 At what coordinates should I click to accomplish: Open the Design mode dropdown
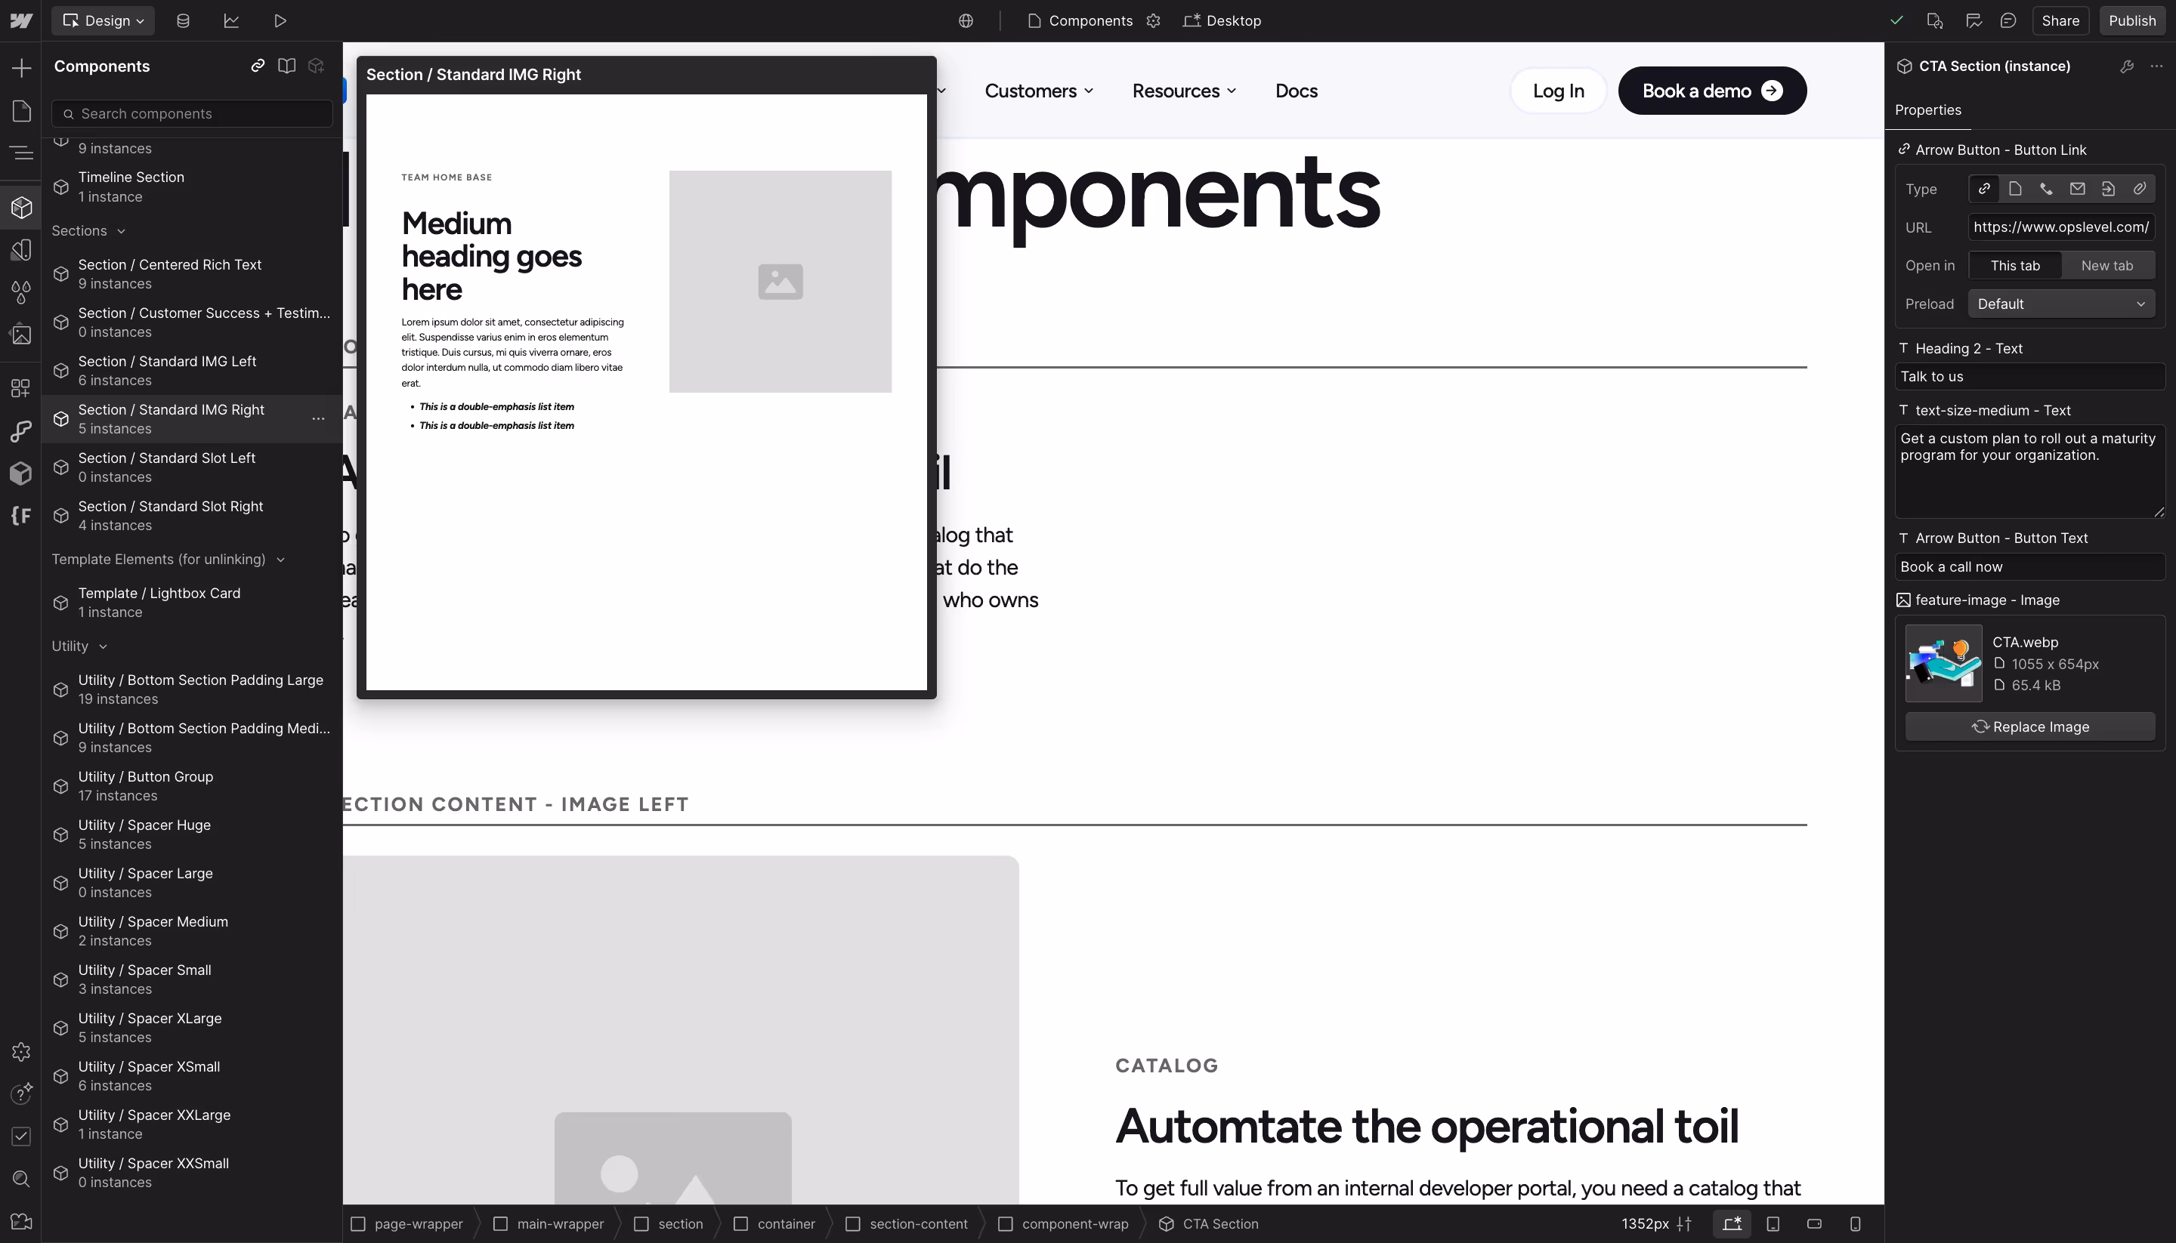(103, 20)
